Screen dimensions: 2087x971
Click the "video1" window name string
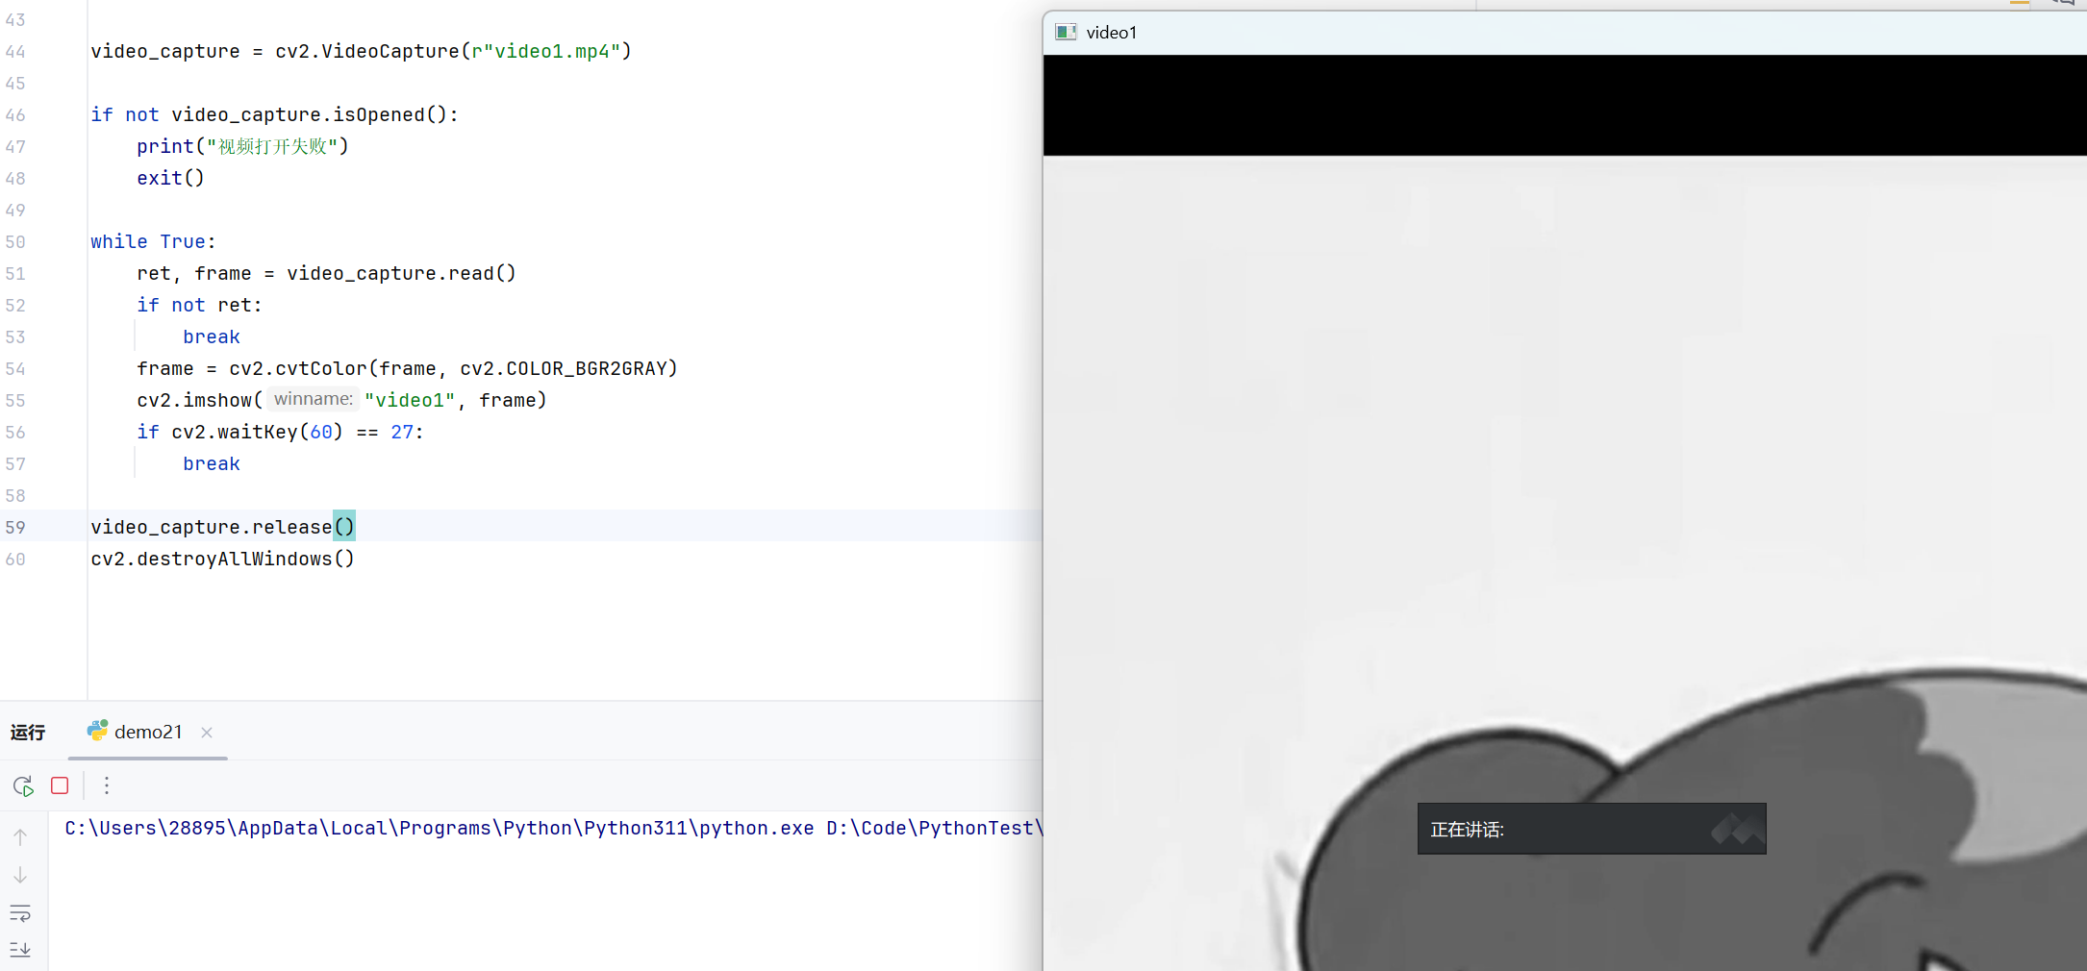coord(410,400)
